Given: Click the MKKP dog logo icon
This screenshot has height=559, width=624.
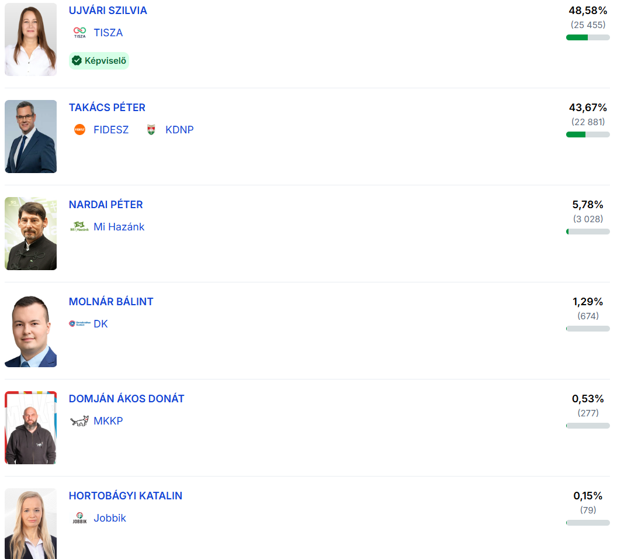Looking at the screenshot, I should point(79,421).
